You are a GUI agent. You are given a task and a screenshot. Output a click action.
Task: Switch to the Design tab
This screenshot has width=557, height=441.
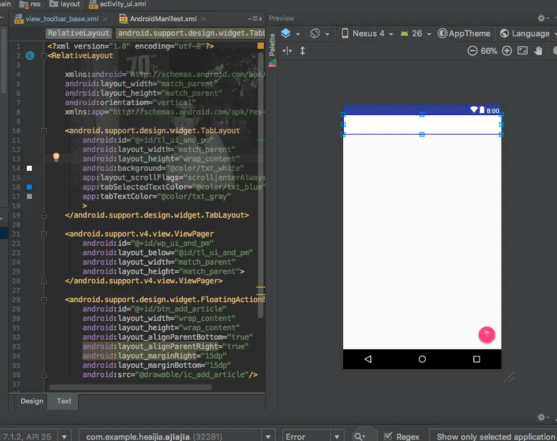tap(32, 401)
